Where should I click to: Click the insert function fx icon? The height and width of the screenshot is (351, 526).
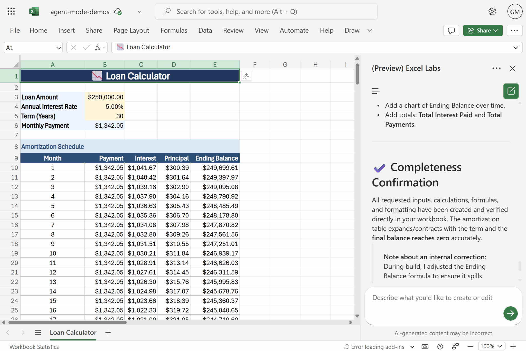[98, 48]
